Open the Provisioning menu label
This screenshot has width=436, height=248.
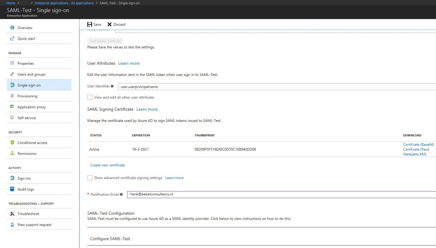click(x=27, y=96)
